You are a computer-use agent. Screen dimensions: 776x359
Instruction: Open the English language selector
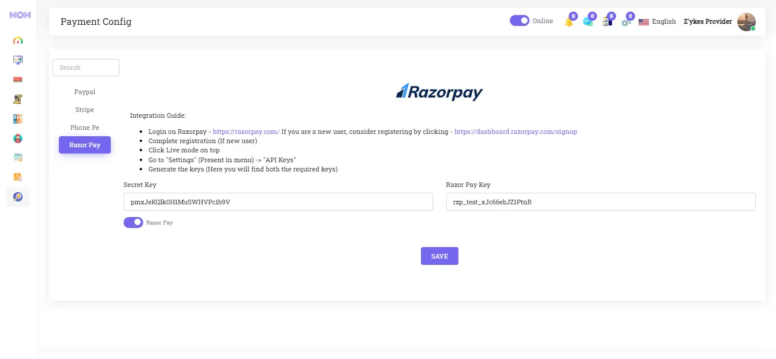click(664, 21)
